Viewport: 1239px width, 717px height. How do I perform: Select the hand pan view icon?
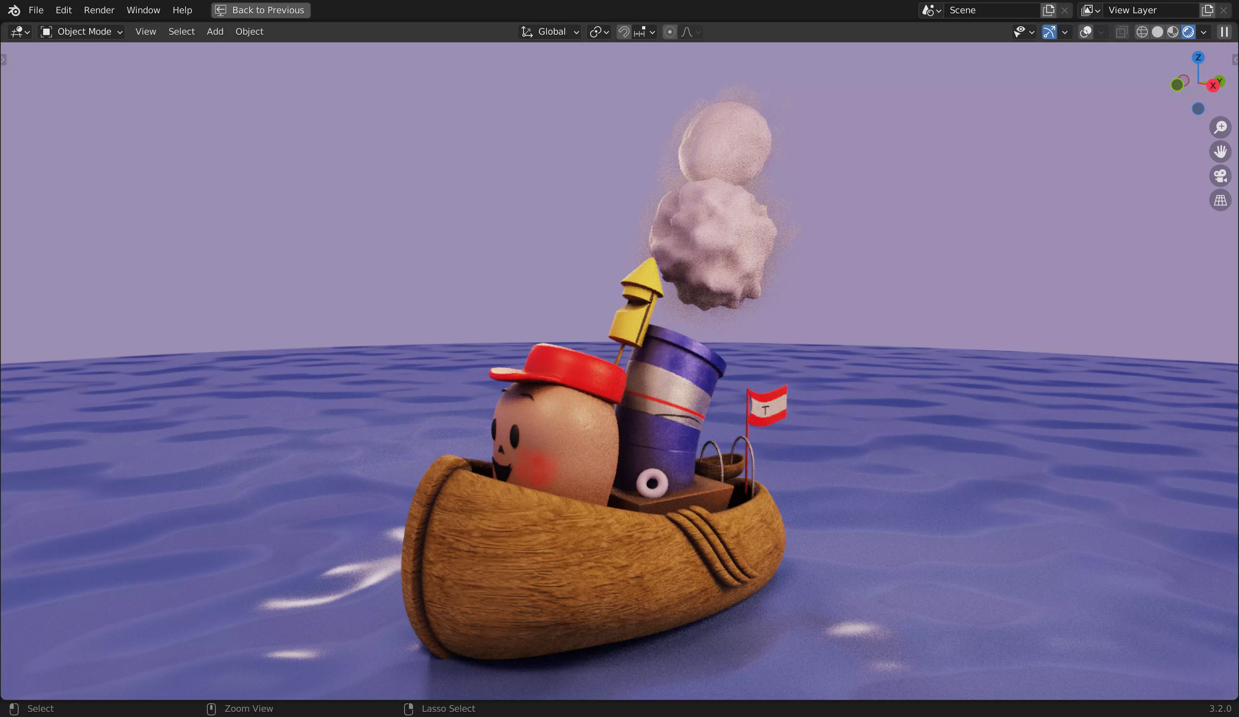coord(1220,152)
